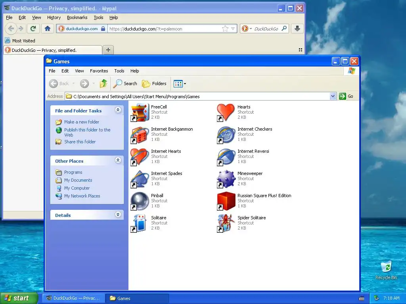Expand the Address bar dropdown in Games window

tap(333, 97)
